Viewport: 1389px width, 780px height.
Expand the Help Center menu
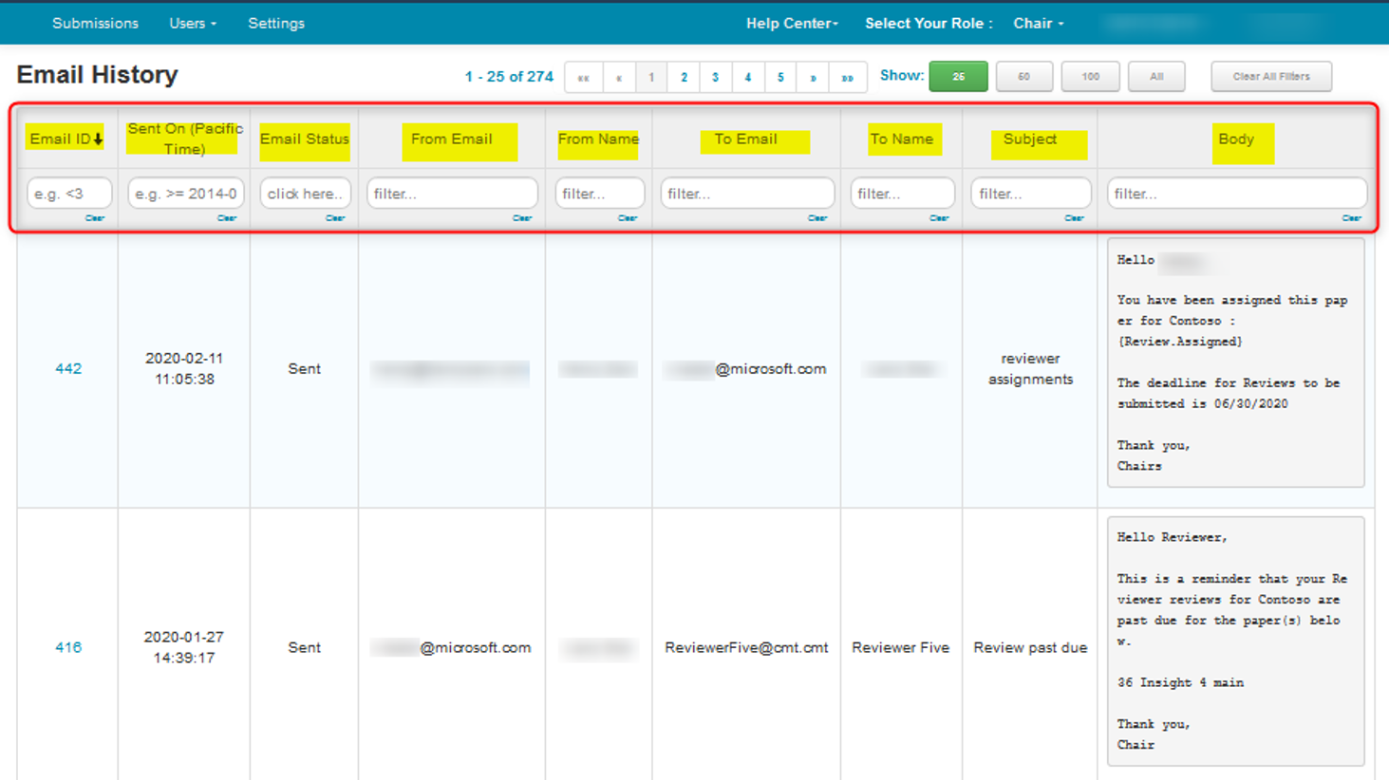click(x=791, y=23)
